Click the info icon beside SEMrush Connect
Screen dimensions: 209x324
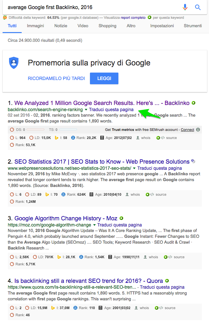(198, 130)
